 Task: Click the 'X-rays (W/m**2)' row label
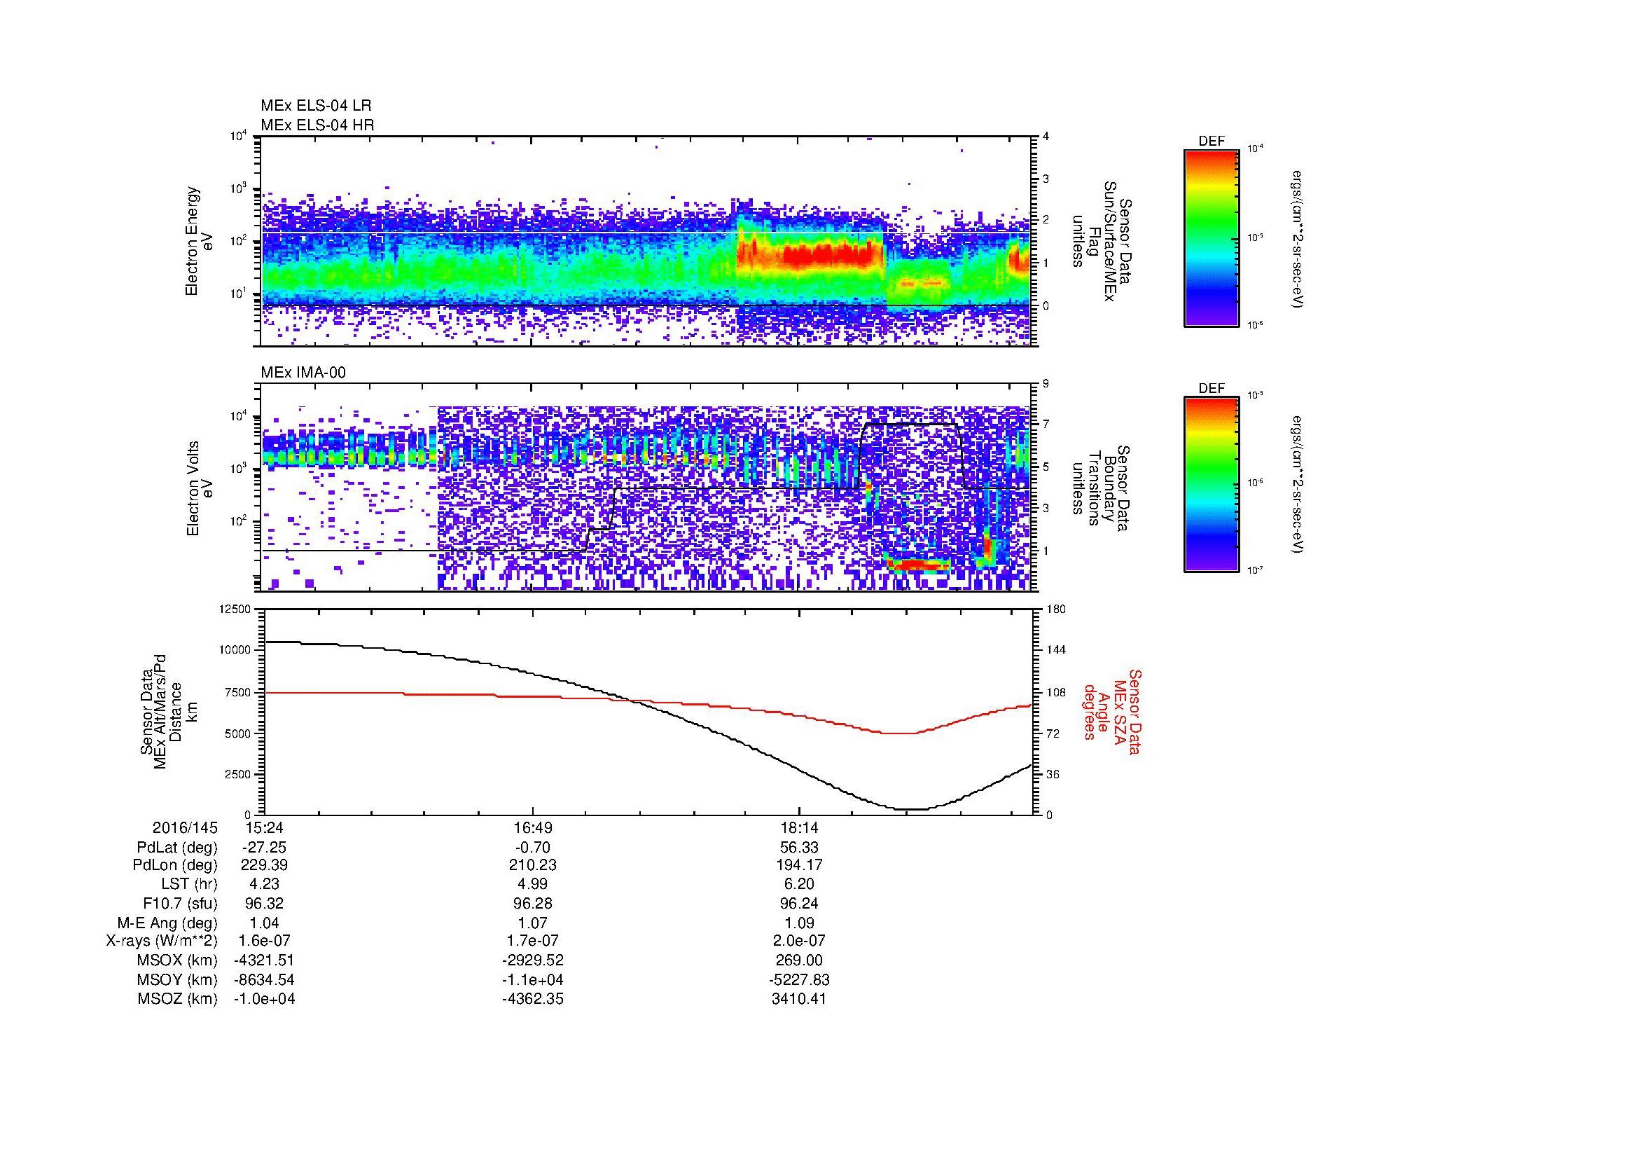click(x=162, y=941)
